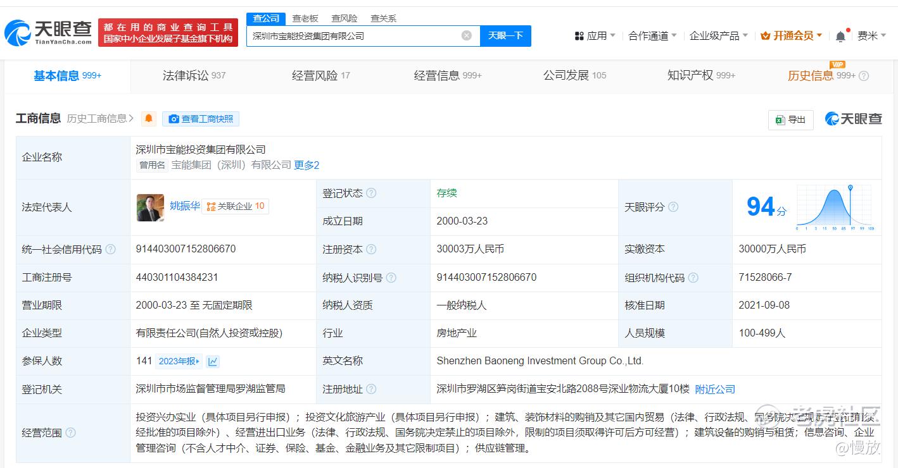Open the 应用 dropdown menu
The image size is (898, 468).
[x=595, y=36]
